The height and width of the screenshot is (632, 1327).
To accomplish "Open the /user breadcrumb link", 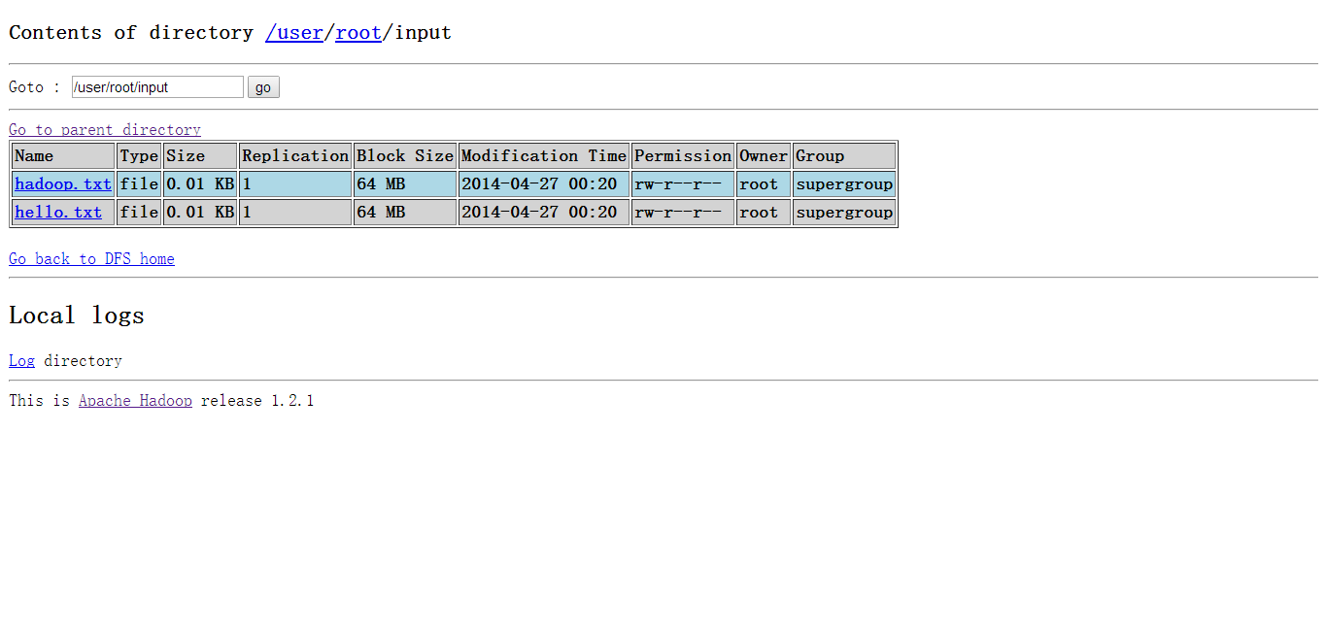I will coord(294,33).
